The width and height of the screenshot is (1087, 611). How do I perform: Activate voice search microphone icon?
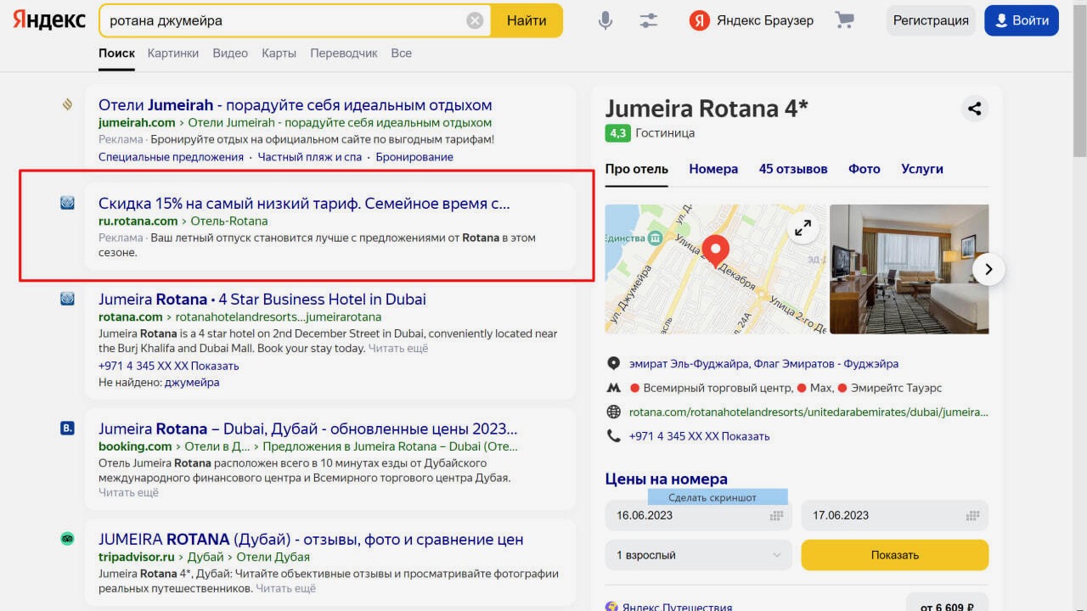pos(605,20)
